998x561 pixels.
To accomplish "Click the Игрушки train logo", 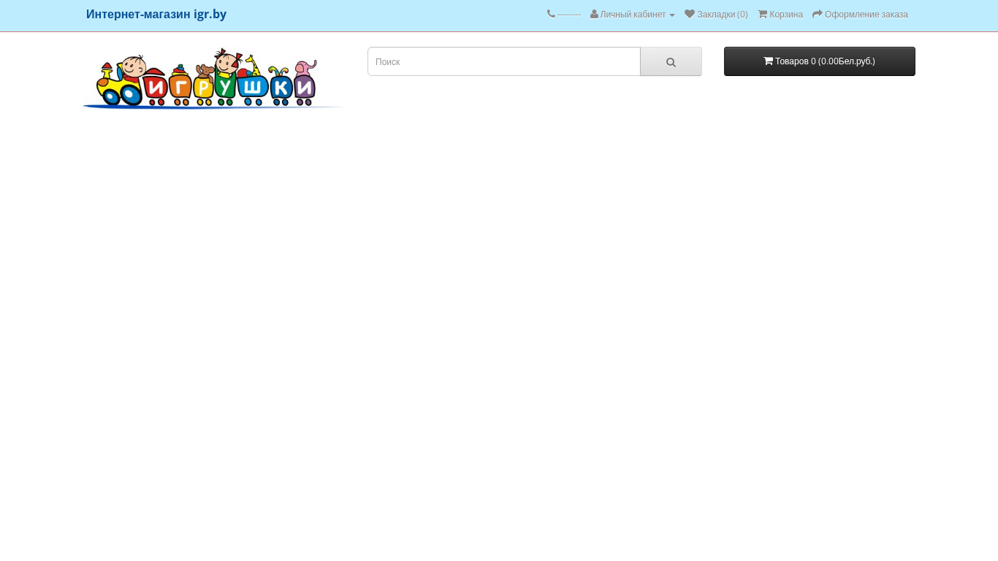I will [213, 79].
